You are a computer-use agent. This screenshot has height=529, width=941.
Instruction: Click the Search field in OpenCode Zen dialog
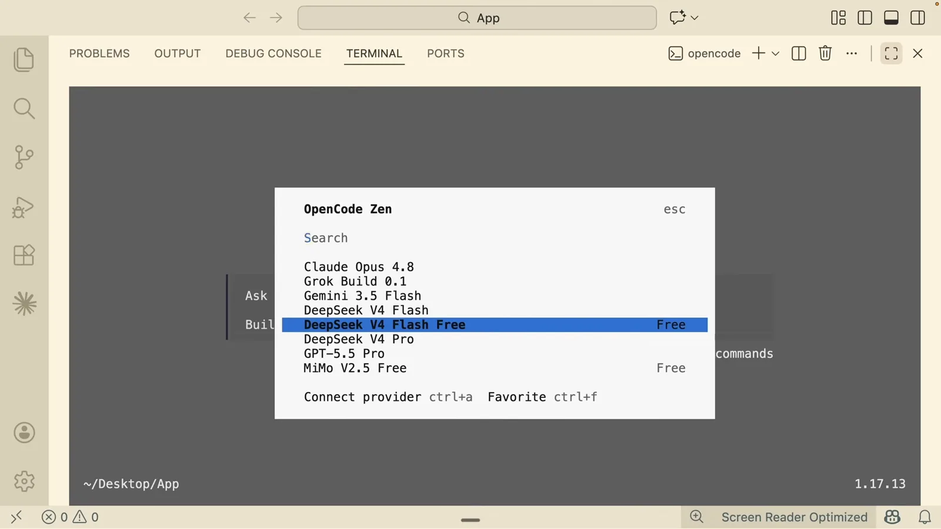pos(494,238)
